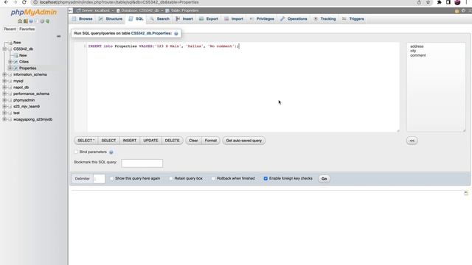Image resolution: width=472 pixels, height=265 pixels.
Task: Click the phpMyAdmin Home icon
Action: [x=20, y=21]
